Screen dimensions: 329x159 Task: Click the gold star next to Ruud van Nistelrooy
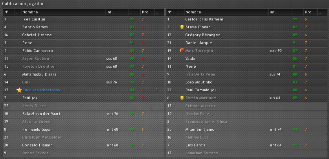coord(19,90)
